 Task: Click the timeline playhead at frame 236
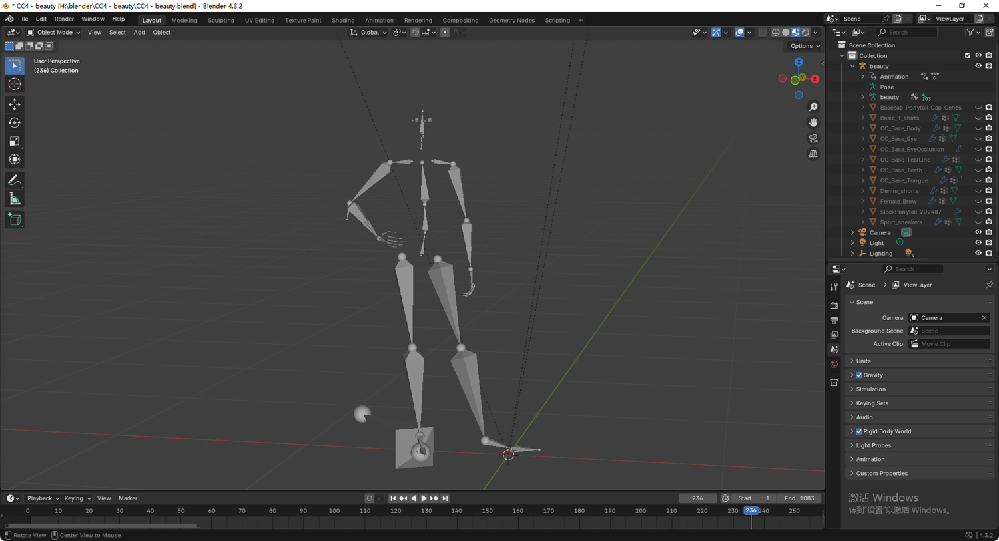[x=751, y=511]
